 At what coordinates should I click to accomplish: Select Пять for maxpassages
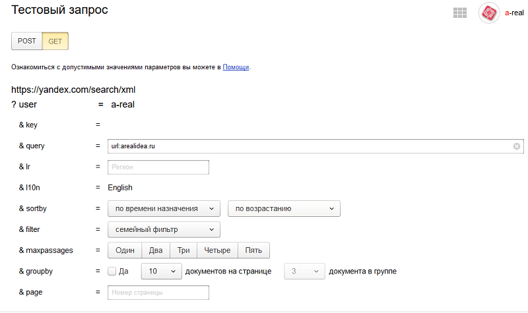tap(253, 250)
